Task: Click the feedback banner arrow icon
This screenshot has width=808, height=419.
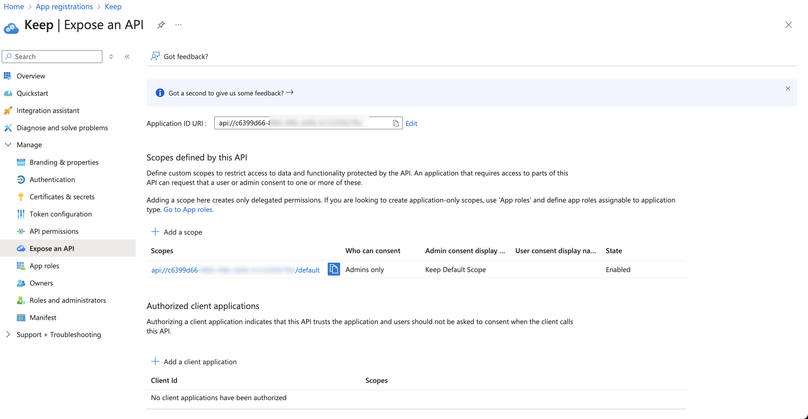Action: 290,92
